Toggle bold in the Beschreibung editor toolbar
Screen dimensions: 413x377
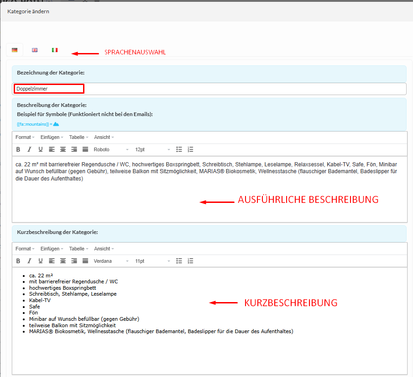click(x=18, y=149)
